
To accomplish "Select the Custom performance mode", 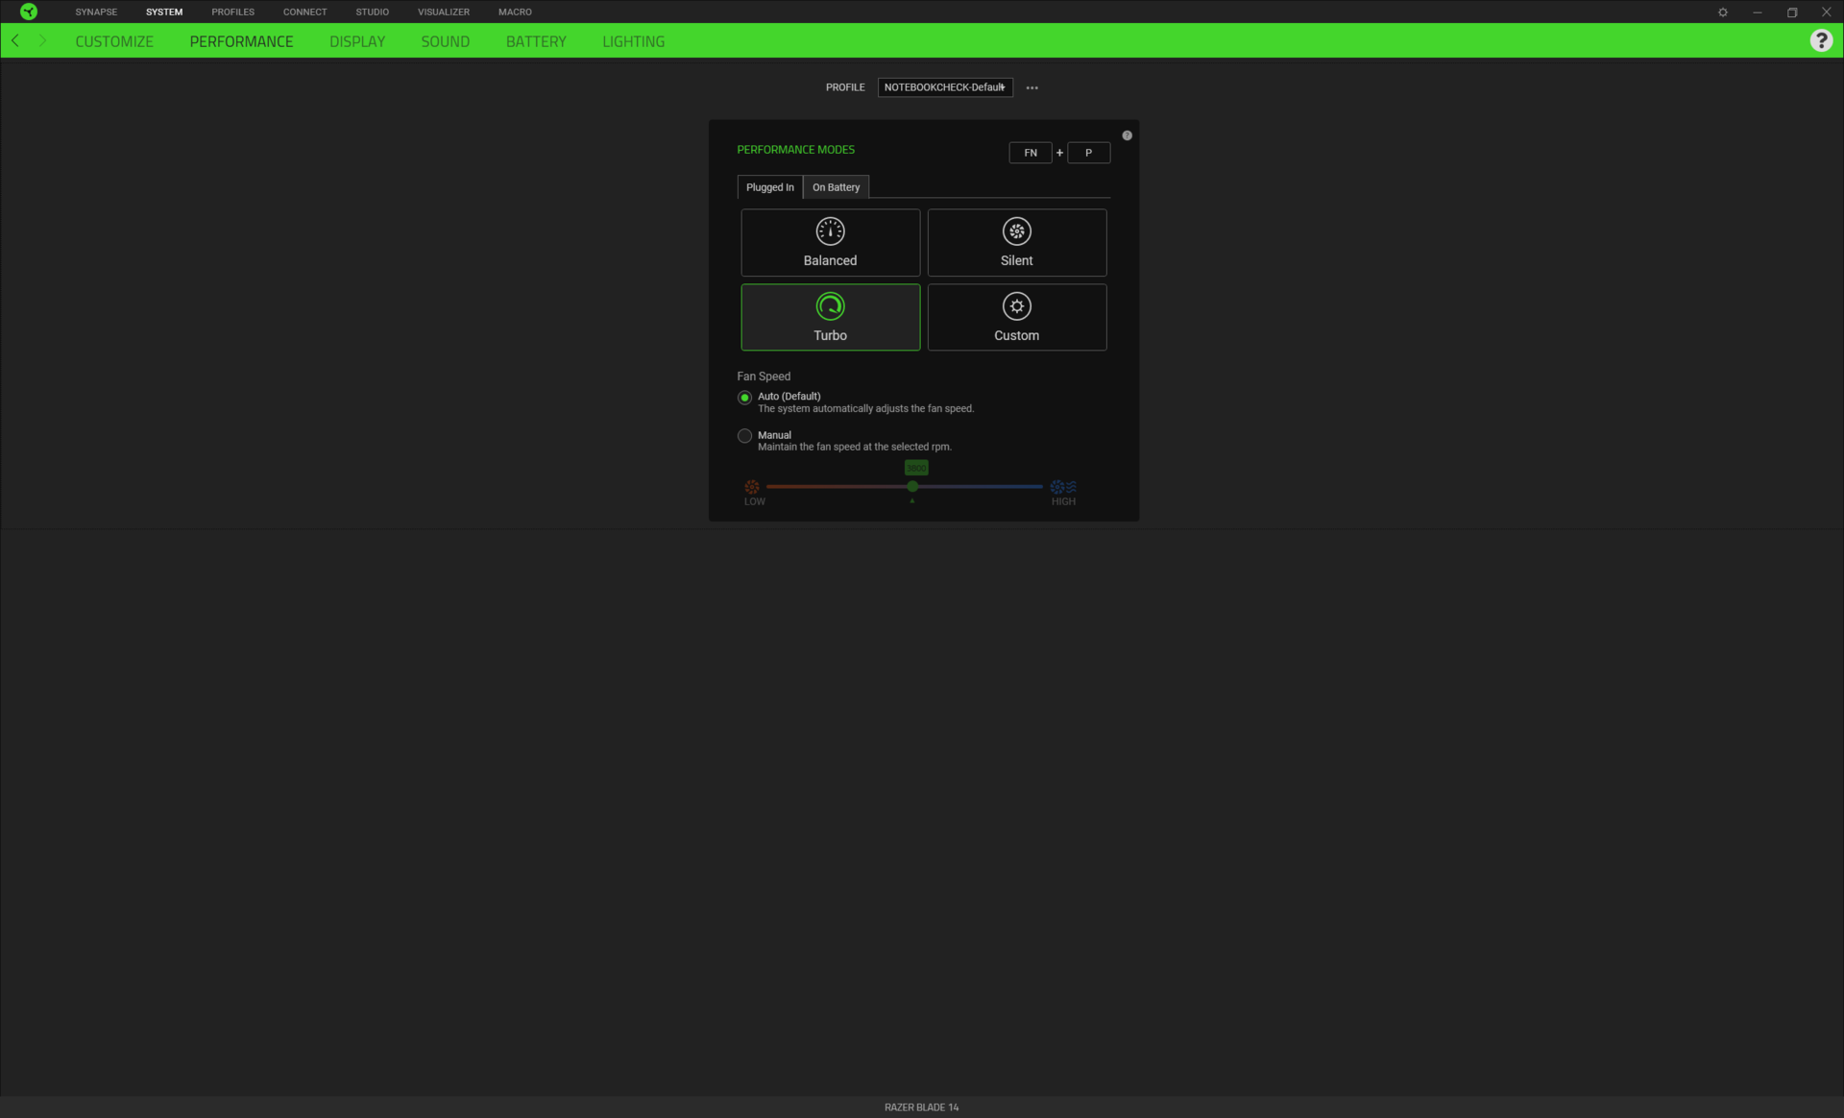I will pos(1016,317).
